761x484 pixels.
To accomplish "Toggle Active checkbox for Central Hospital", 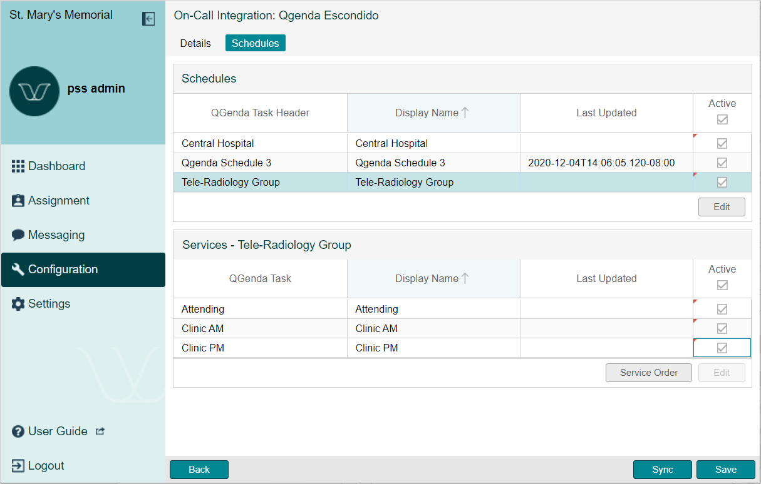I will [722, 143].
